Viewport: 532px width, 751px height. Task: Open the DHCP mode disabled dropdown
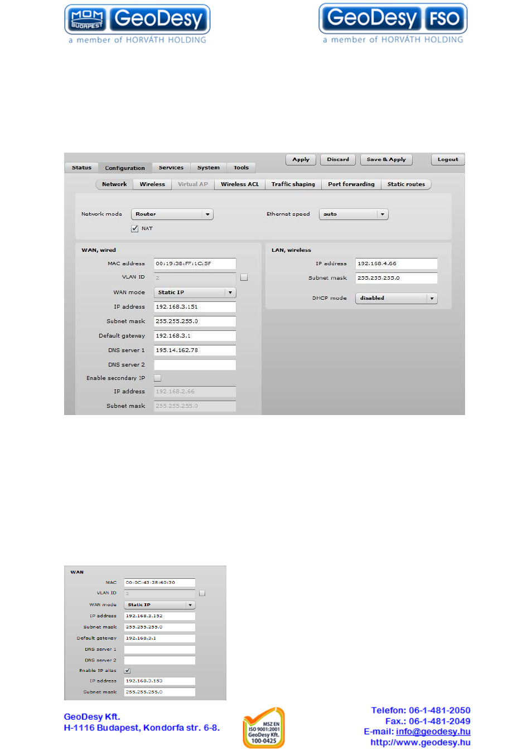[x=396, y=299]
